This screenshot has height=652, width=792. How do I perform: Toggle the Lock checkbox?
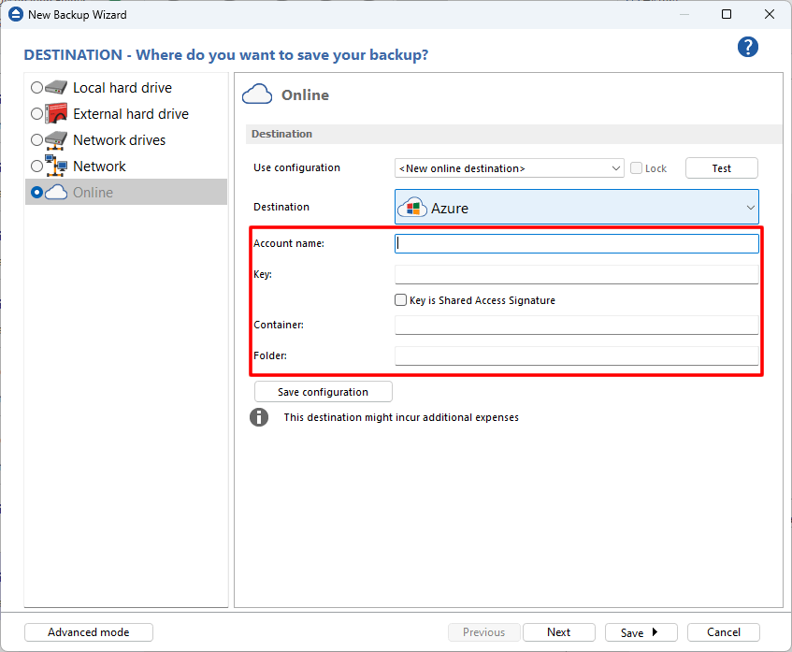pyautogui.click(x=636, y=168)
